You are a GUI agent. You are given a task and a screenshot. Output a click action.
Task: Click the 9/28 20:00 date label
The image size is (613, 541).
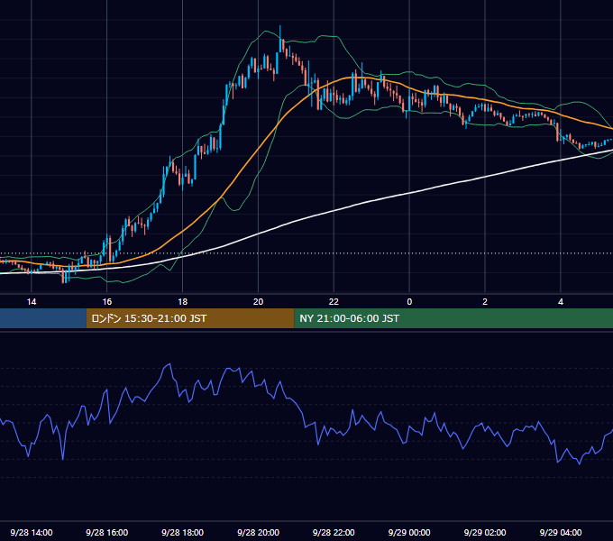[258, 532]
